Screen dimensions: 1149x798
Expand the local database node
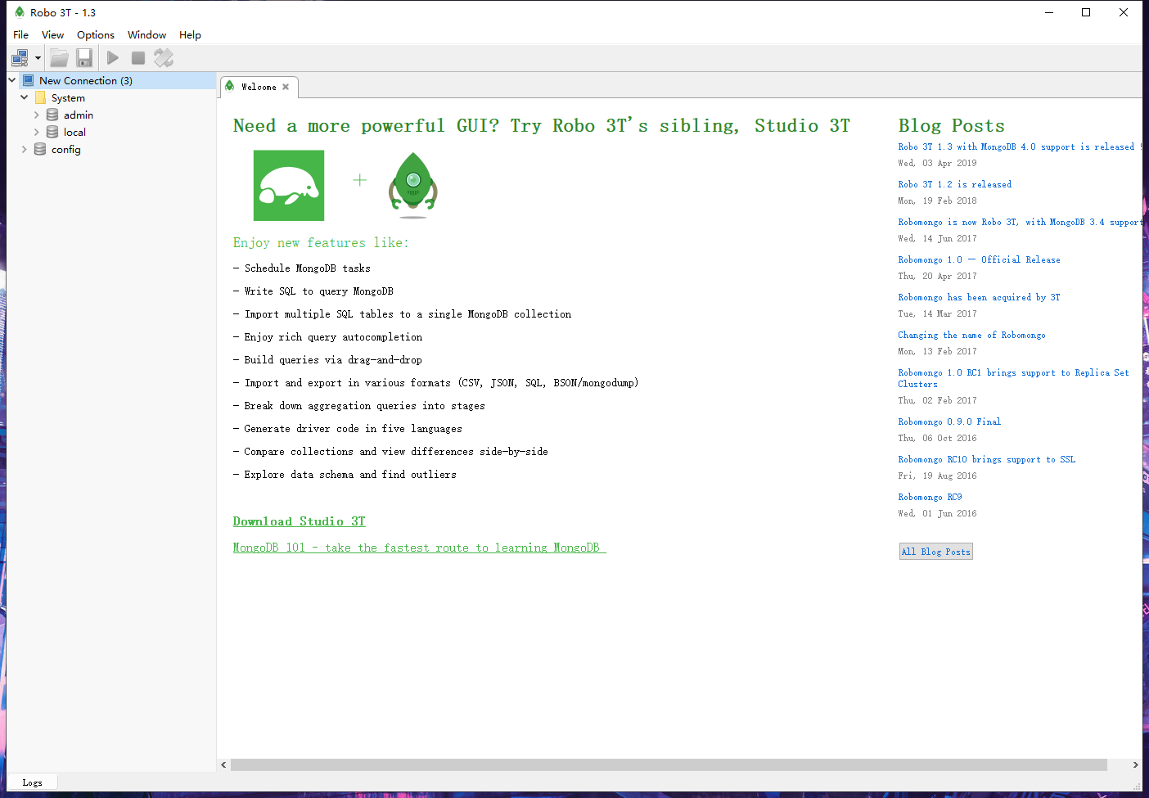(x=36, y=132)
